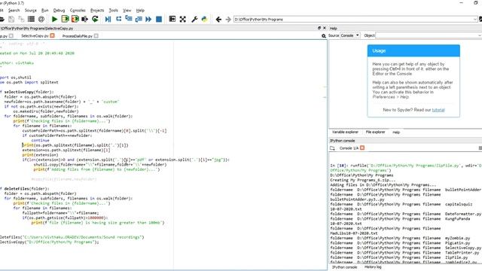Click the 'def deleteFiles(folder):' code line
Viewport: 482px width, 271px height.
24,189
